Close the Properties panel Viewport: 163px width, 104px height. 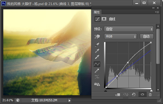pyautogui.click(x=158, y=8)
